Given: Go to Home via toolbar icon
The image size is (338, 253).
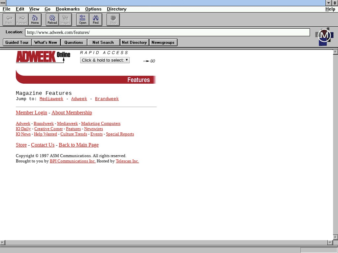Looking at the screenshot, I should point(35,19).
